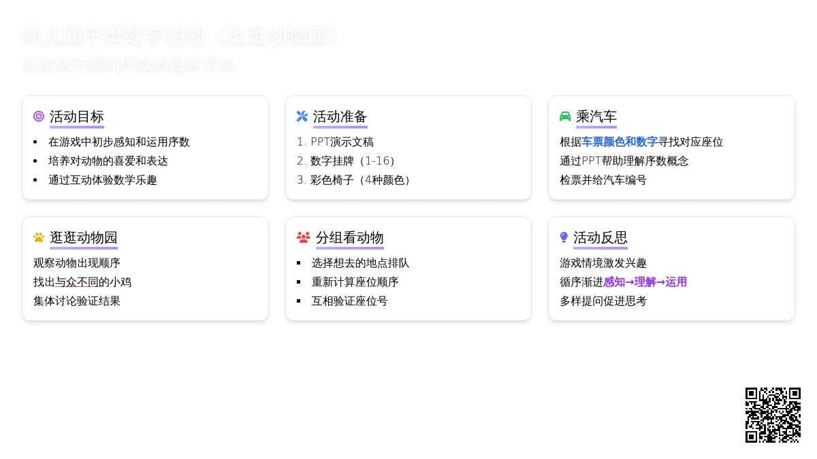Image resolution: width=817 pixels, height=459 pixels.
Task: Select the 活动目标 card heading
Action: pyautogui.click(x=77, y=116)
